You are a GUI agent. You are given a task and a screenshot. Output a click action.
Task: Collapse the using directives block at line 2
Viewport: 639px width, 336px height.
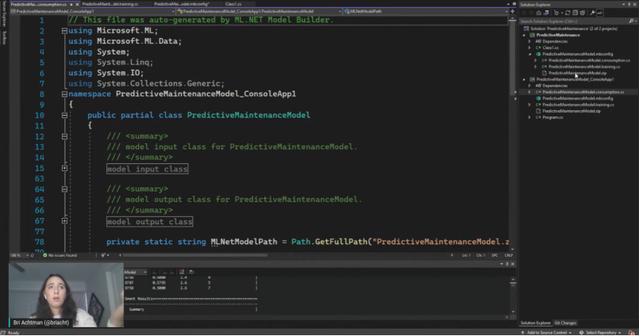pyautogui.click(x=64, y=30)
